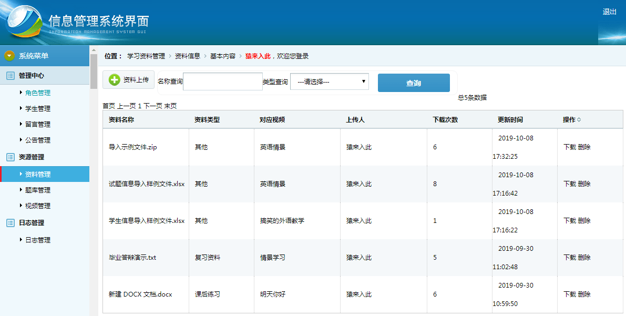The height and width of the screenshot is (316, 626).
Task: Click the 课后练习 type cell
Action: tap(207, 294)
